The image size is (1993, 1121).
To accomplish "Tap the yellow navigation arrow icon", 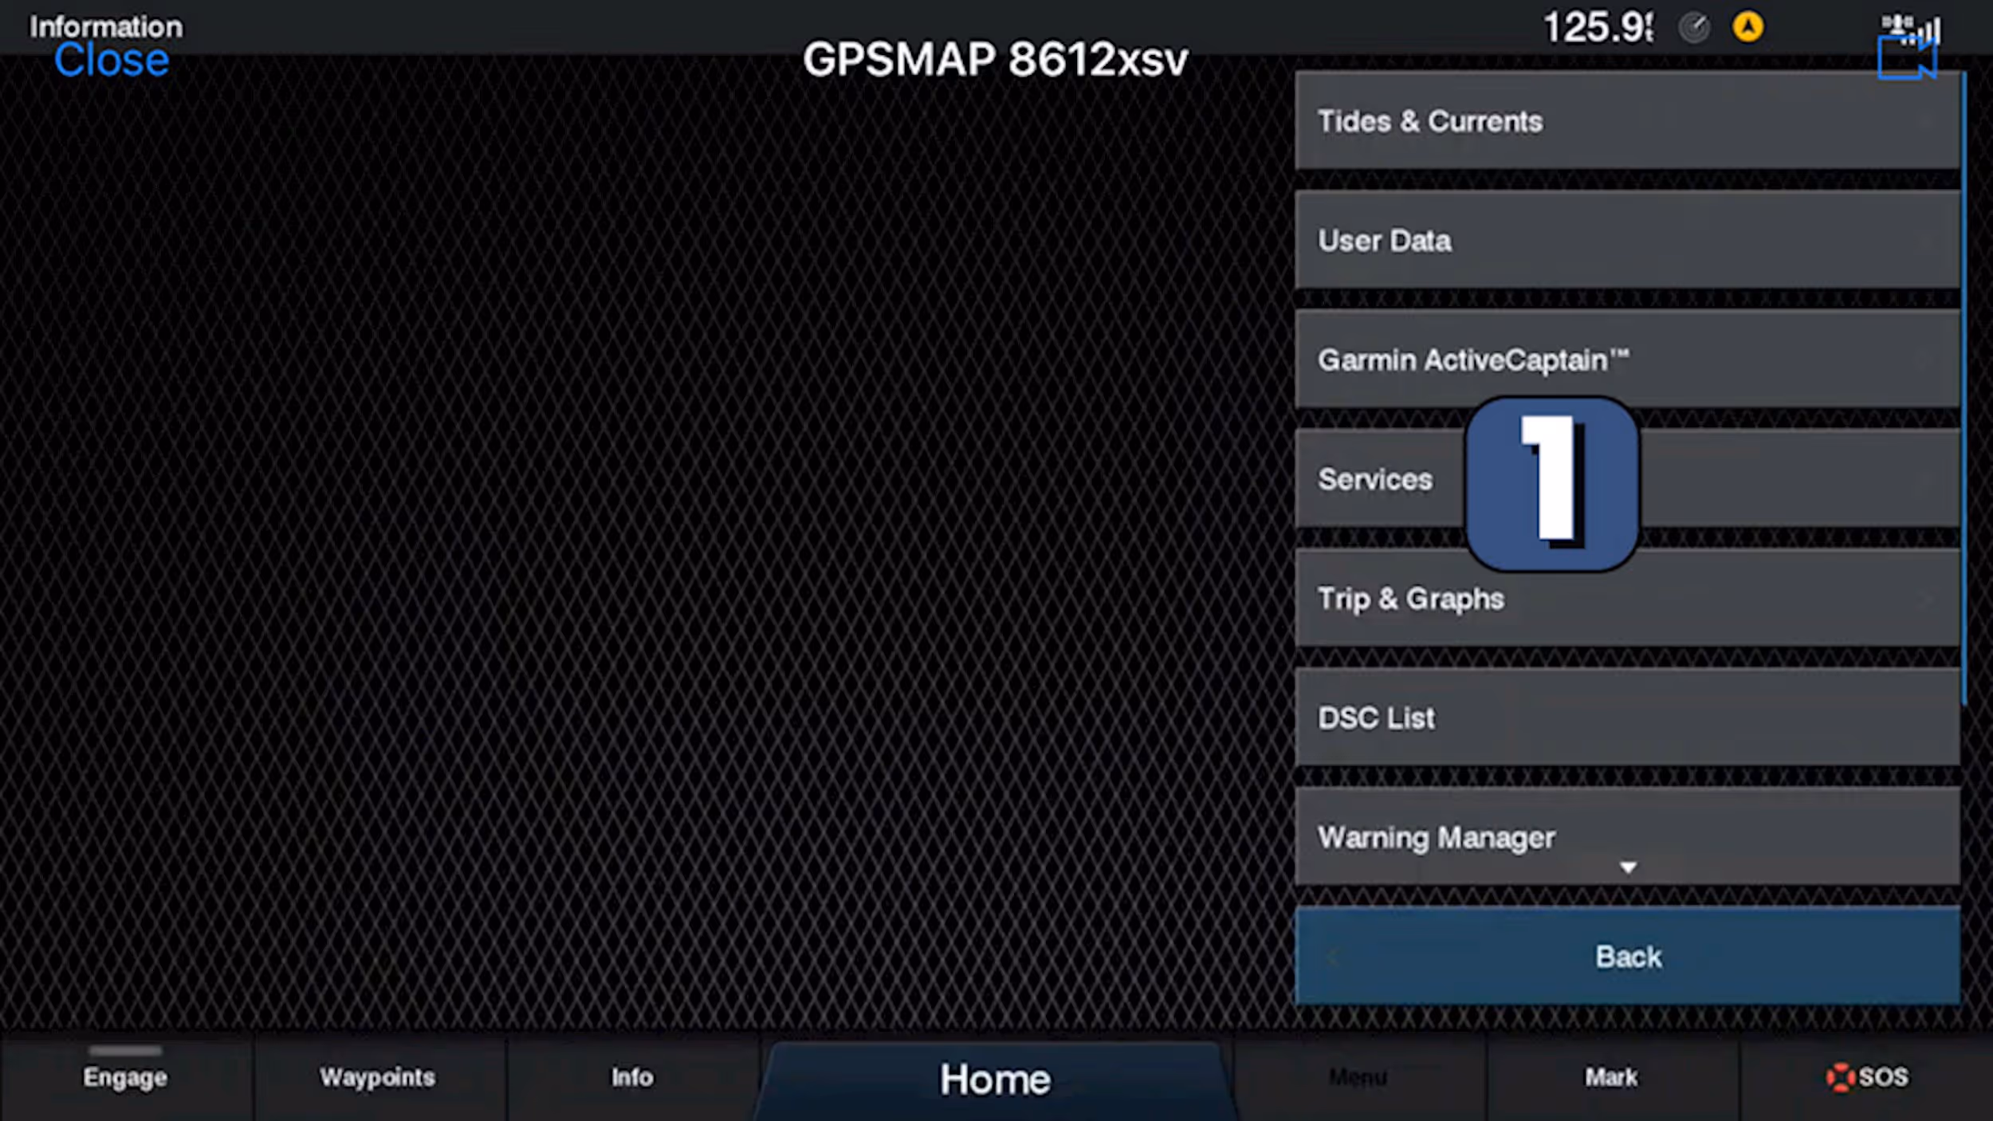I will click(1747, 27).
